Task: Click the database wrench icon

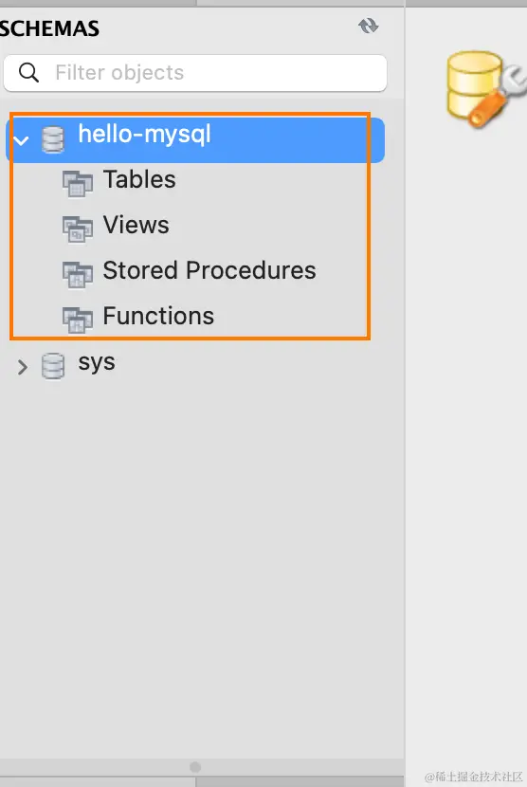Action: pyautogui.click(x=486, y=89)
